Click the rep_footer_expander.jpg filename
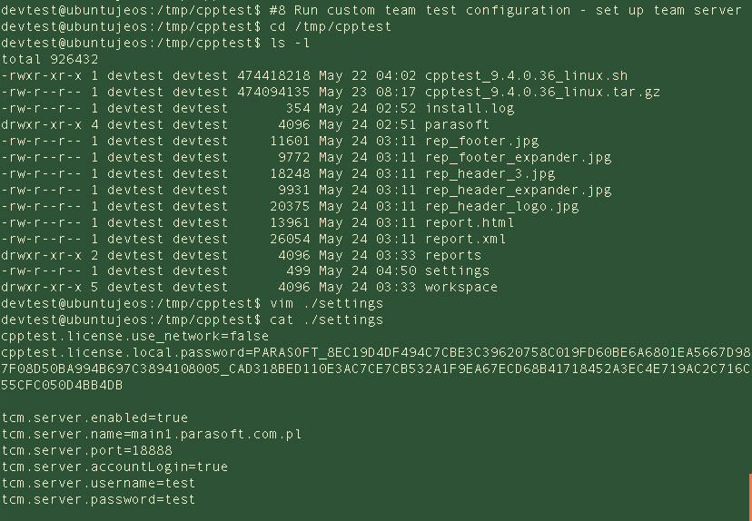The width and height of the screenshot is (752, 521). point(518,157)
